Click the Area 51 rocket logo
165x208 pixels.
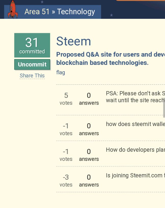12,9
